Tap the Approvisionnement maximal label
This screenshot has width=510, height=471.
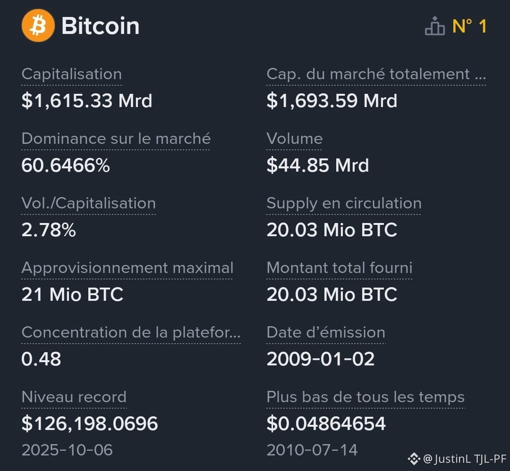[127, 268]
